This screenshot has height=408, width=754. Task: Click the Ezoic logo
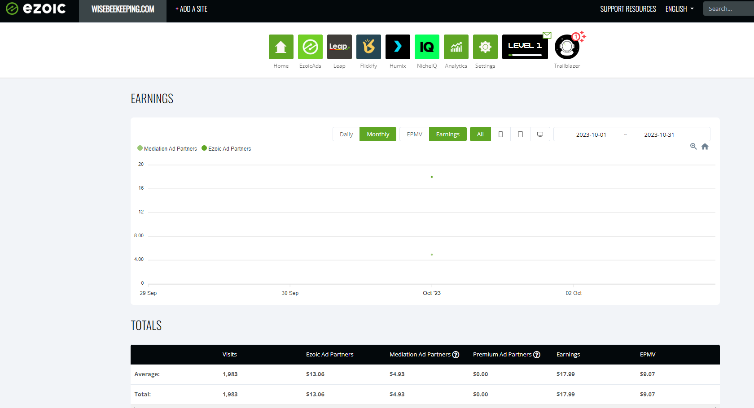[x=36, y=9]
